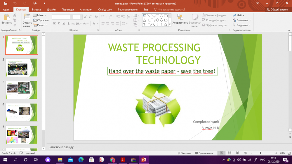Click the Arrange (Упорядочить) icon
Viewport: 292px width, 164px height.
pos(180,17)
